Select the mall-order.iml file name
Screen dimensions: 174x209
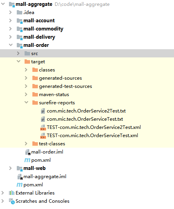pos(47,152)
